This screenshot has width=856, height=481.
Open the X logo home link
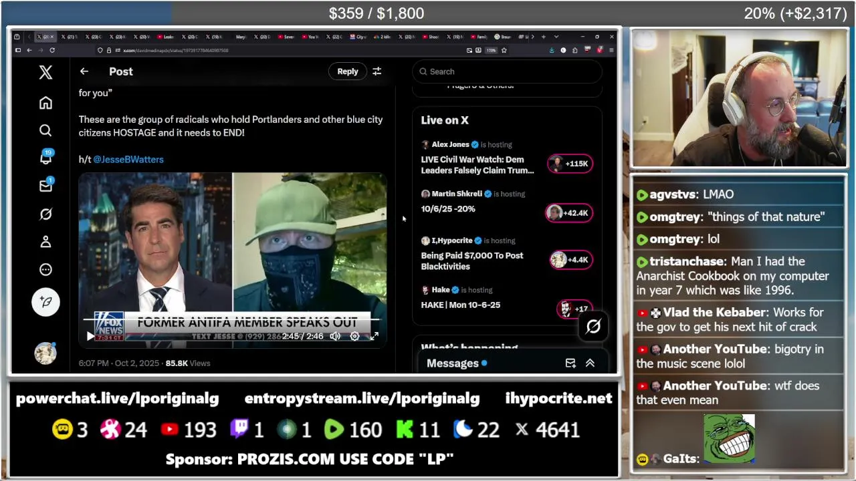coord(45,72)
